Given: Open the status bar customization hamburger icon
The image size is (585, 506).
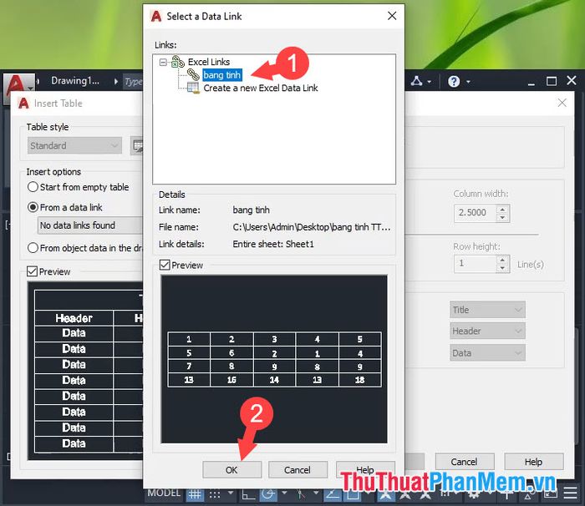Looking at the screenshot, I should (570, 493).
